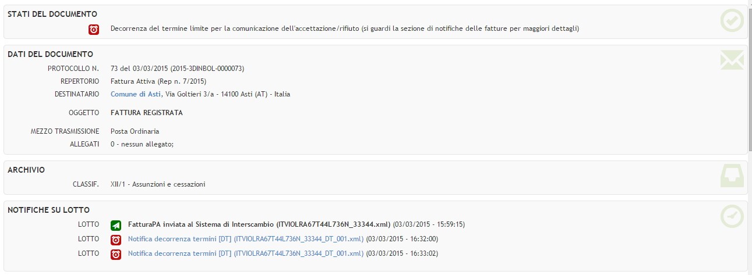This screenshot has height=275, width=752.
Task: Click the red alarm icon under Stati del documento
Action: click(x=93, y=28)
